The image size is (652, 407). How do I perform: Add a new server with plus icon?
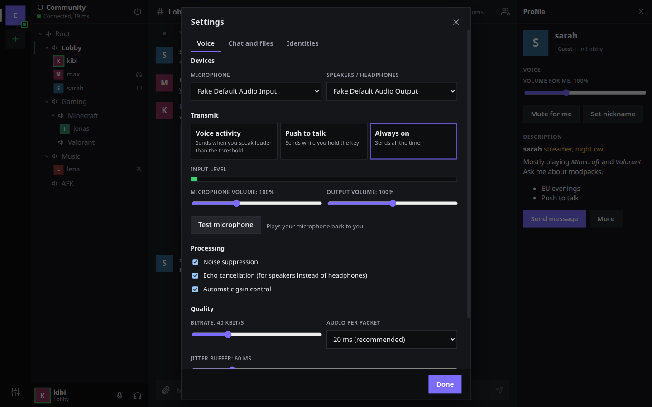(15, 39)
